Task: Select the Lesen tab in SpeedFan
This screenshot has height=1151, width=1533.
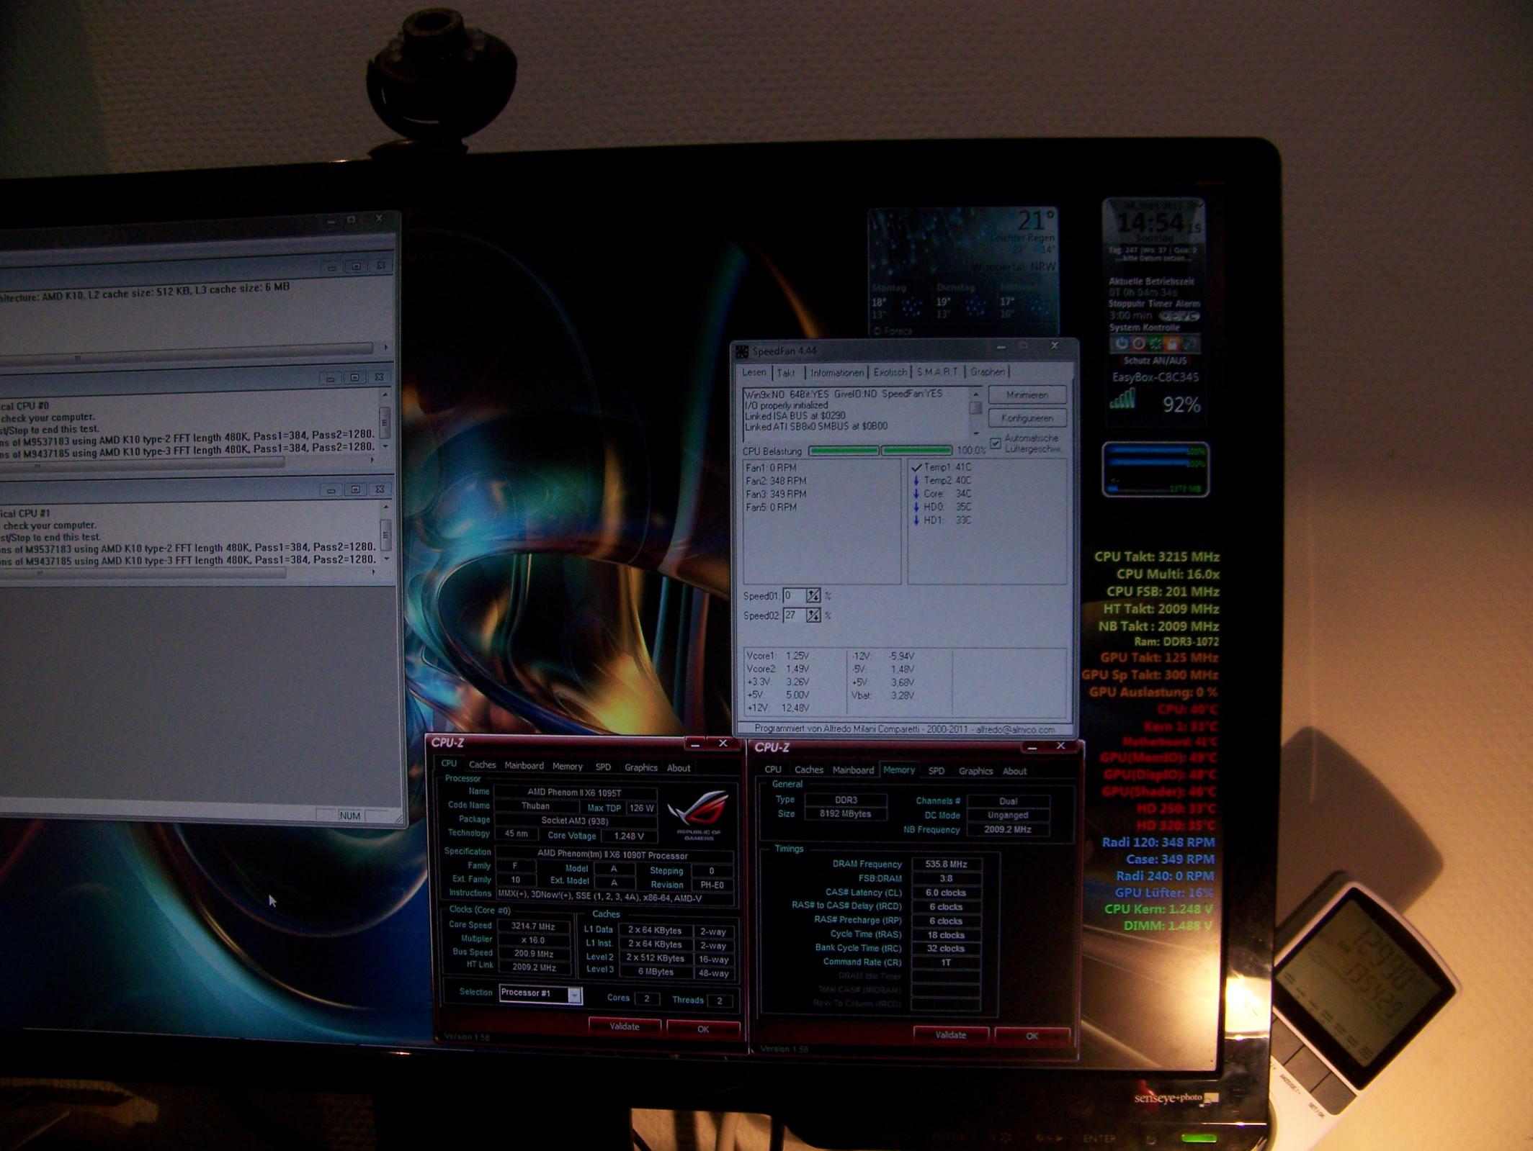Action: coord(754,372)
